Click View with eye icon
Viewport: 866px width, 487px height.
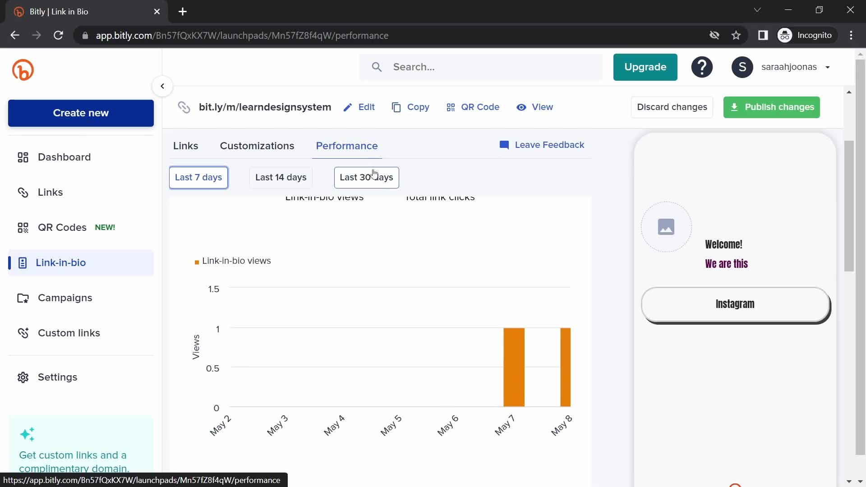[x=534, y=107]
